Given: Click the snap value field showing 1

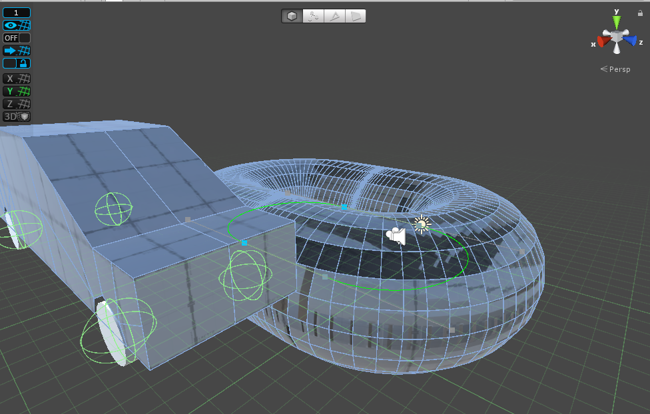Looking at the screenshot, I should coord(17,13).
